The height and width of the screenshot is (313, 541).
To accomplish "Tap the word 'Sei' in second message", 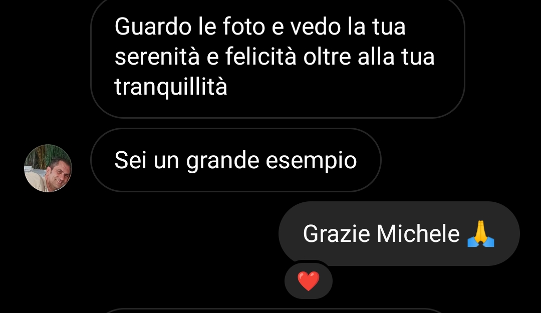I will [130, 160].
